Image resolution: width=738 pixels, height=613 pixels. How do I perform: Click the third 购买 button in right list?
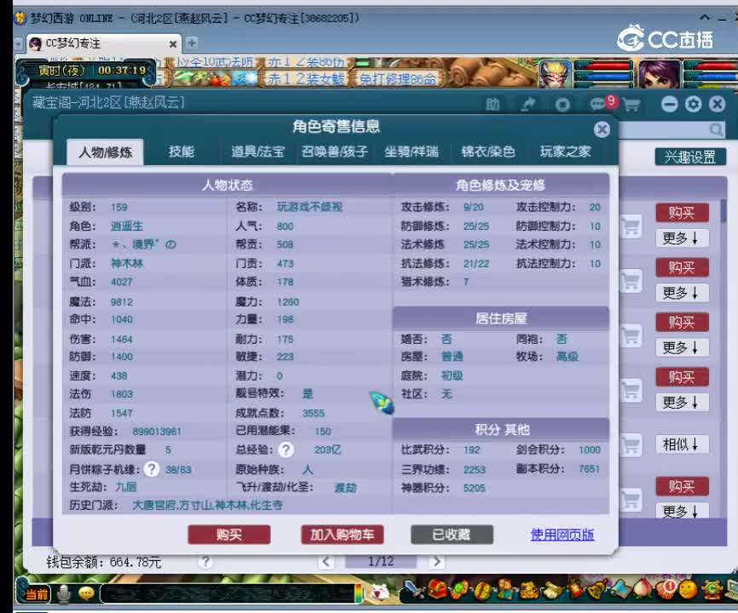[x=682, y=322]
